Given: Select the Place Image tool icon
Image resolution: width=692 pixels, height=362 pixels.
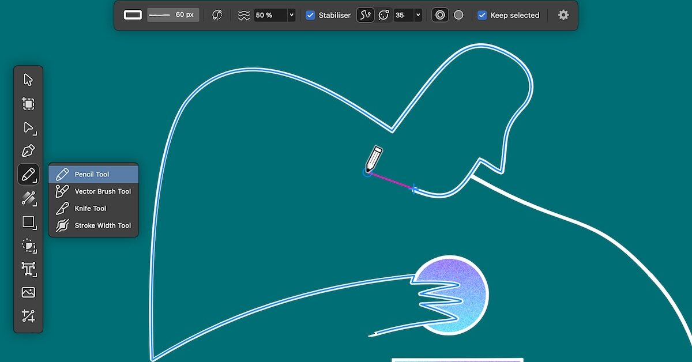Looking at the screenshot, I should 28,292.
